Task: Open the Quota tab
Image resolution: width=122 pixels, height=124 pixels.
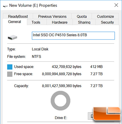Action: pyautogui.click(x=82, y=16)
